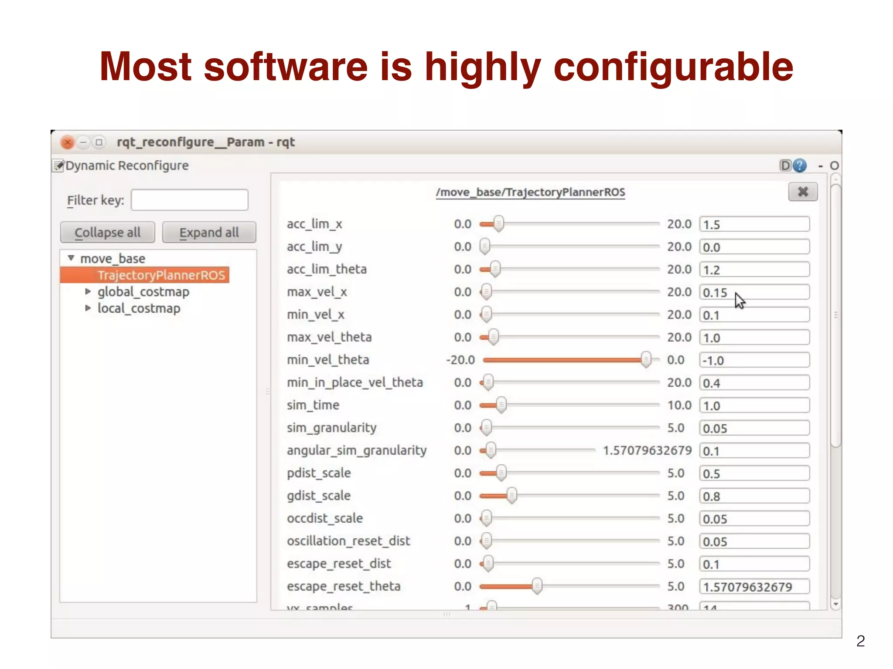Click the scrollbar down arrow on the right
Image resolution: width=893 pixels, height=669 pixels.
click(x=835, y=605)
